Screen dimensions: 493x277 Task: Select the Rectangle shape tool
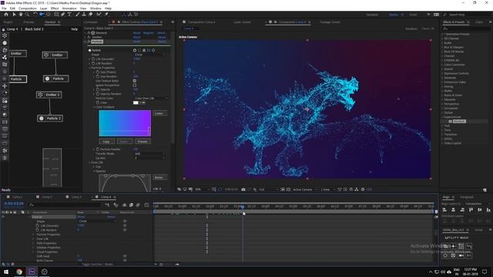[x=56, y=15]
